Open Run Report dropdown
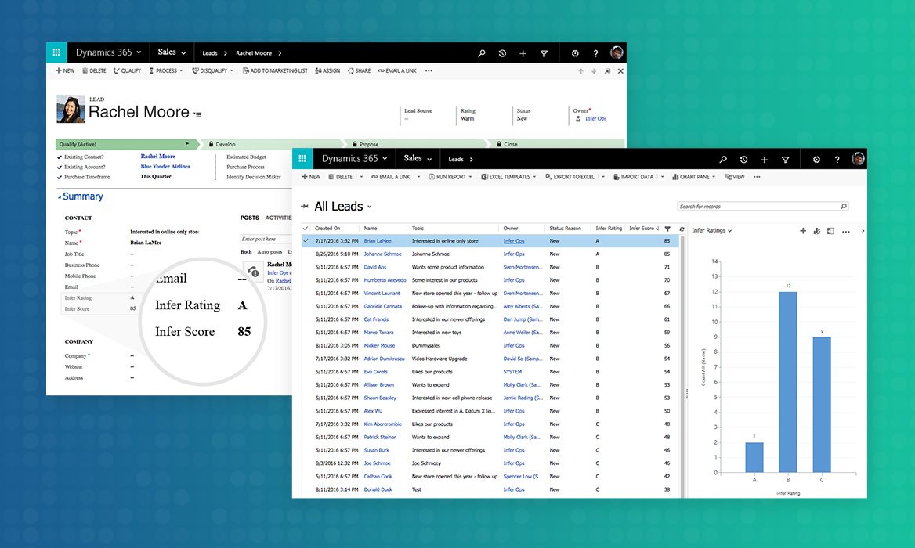Screen dimensions: 915x548 (x=470, y=177)
